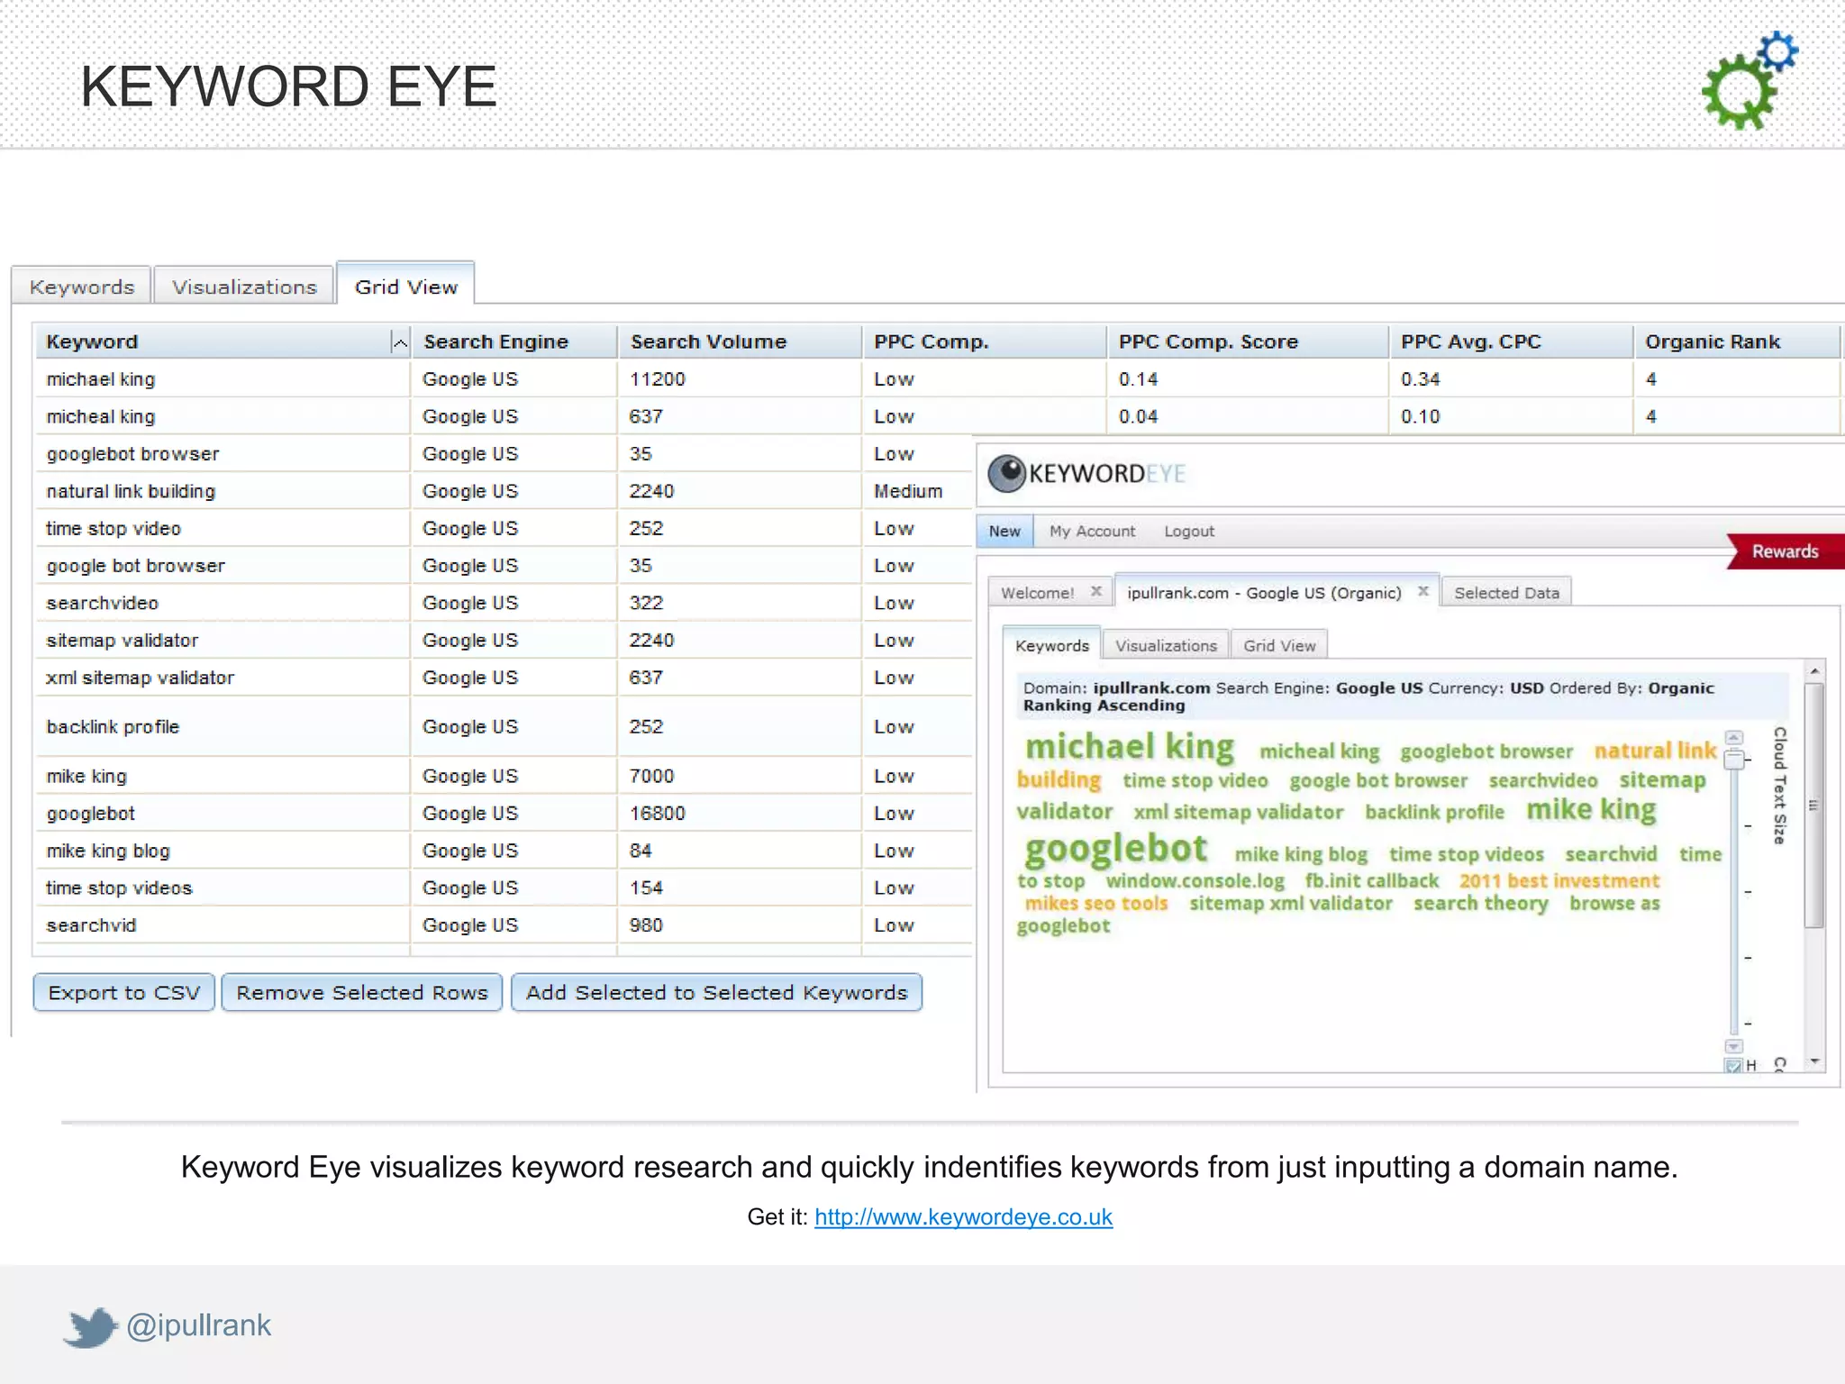Viewport: 1845px width, 1384px height.
Task: Click 'window.console.log' cloud keyword
Action: pyautogui.click(x=1195, y=880)
